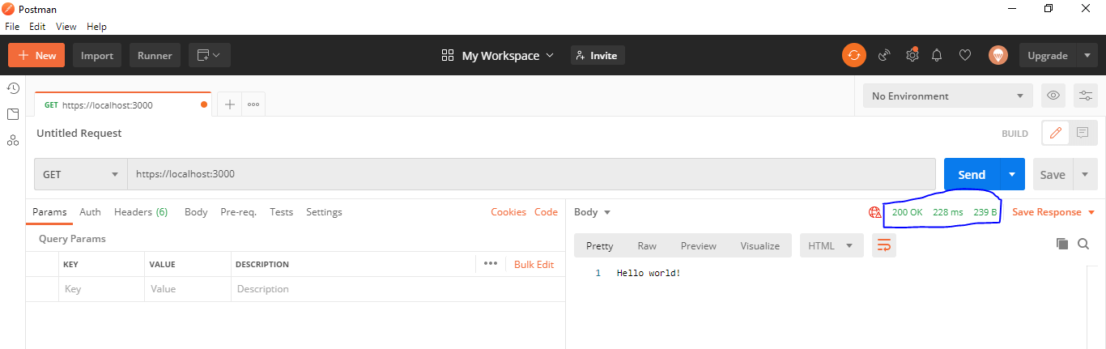Viewport: 1106px width, 349px height.
Task: Click the search icon in response pane
Action: [x=1083, y=244]
